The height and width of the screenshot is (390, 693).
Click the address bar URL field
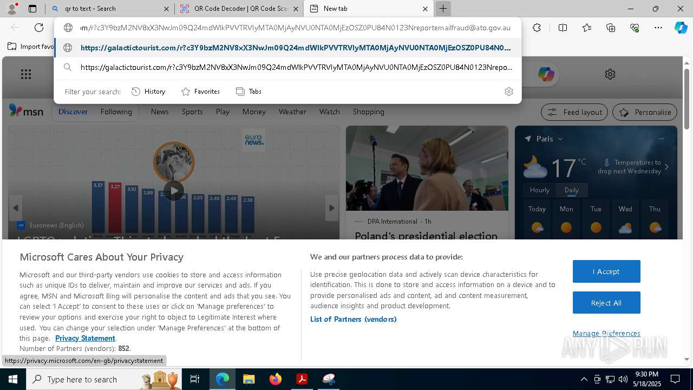click(295, 28)
